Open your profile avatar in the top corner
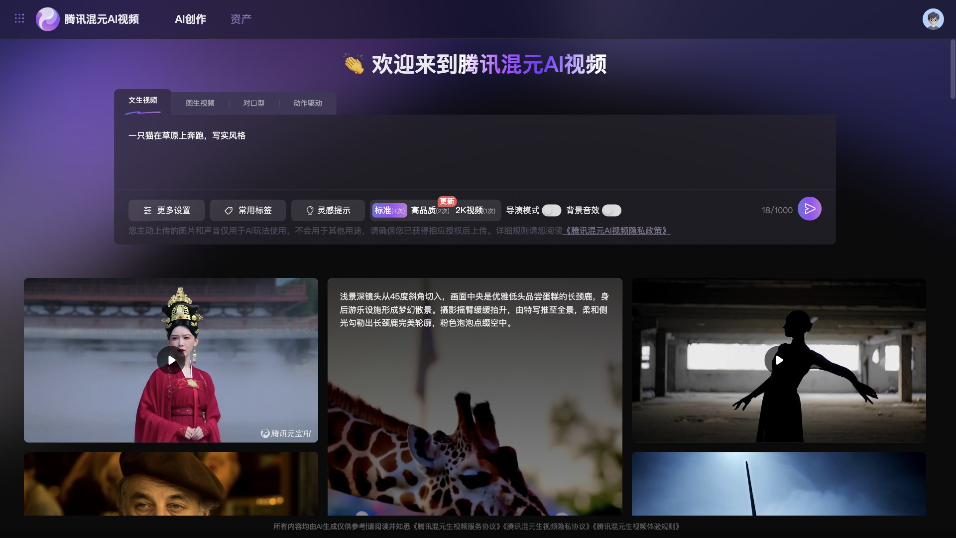The image size is (956, 538). [x=934, y=19]
